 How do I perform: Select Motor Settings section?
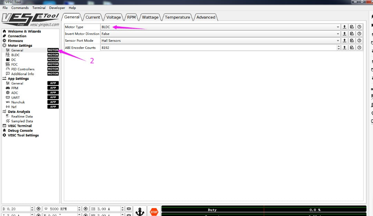click(x=20, y=45)
